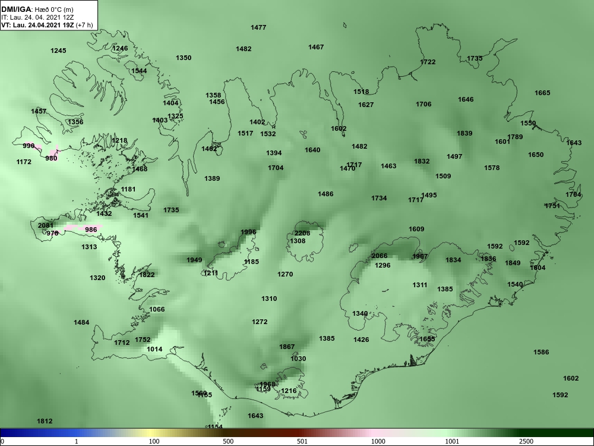Select the map value 1839

point(465,133)
